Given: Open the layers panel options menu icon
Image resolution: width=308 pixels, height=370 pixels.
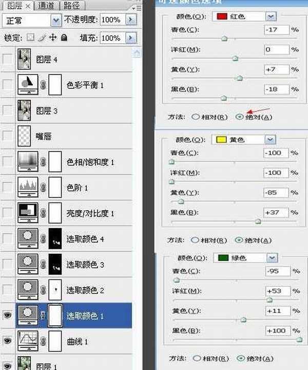Looking at the screenshot, I should pyautogui.click(x=137, y=8).
